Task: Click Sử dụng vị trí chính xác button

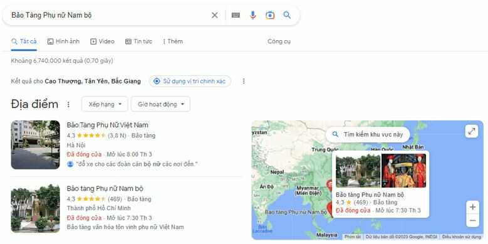Action: pyautogui.click(x=190, y=82)
